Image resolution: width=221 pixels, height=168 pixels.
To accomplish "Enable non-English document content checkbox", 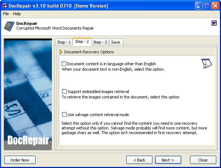I will (x=64, y=63).
